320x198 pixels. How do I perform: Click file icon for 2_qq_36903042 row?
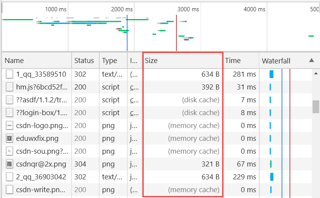(x=9, y=177)
